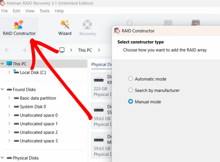This screenshot has height=162, width=220.
Task: Click the Recovery lifebuoy icon
Action: click(x=87, y=24)
